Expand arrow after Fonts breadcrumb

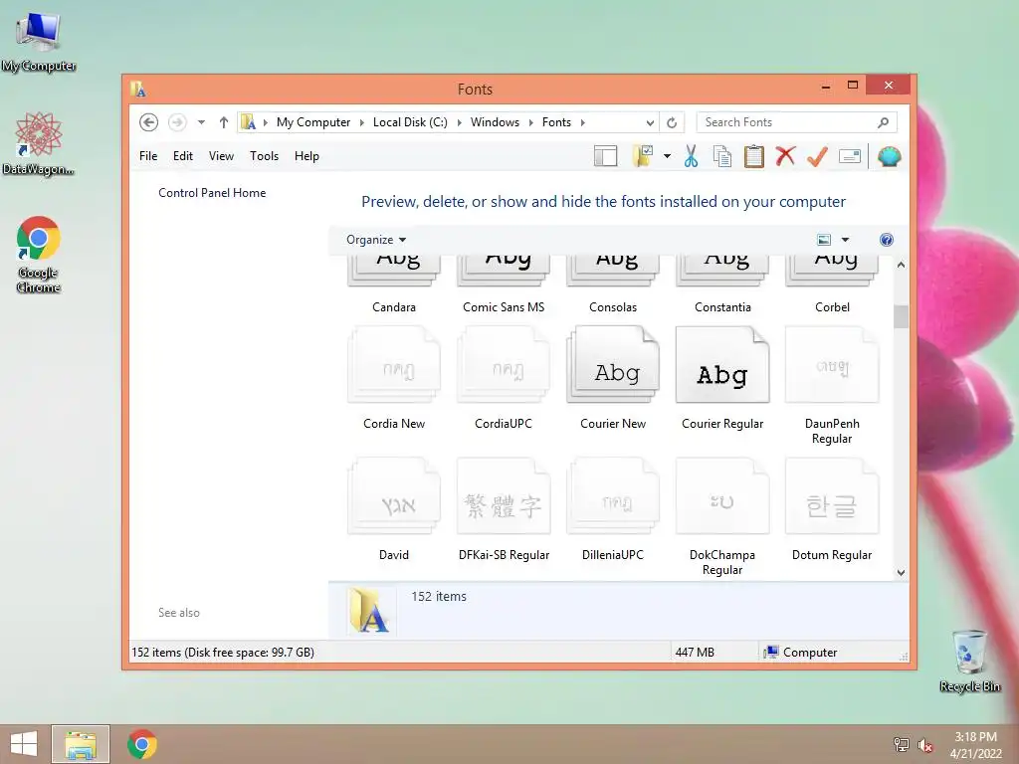[582, 122]
